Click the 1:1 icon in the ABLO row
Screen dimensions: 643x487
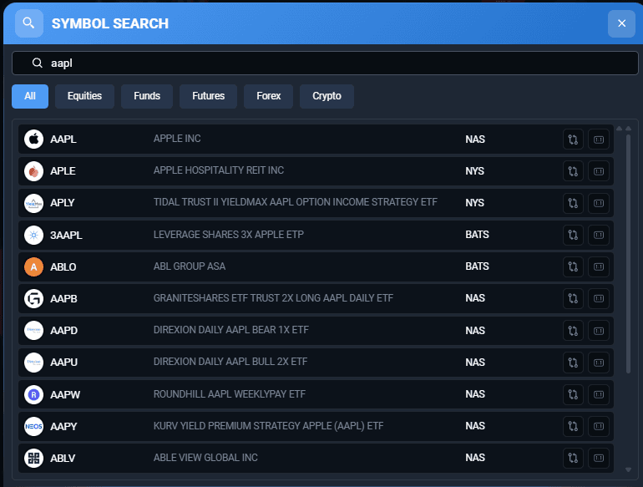(x=598, y=266)
